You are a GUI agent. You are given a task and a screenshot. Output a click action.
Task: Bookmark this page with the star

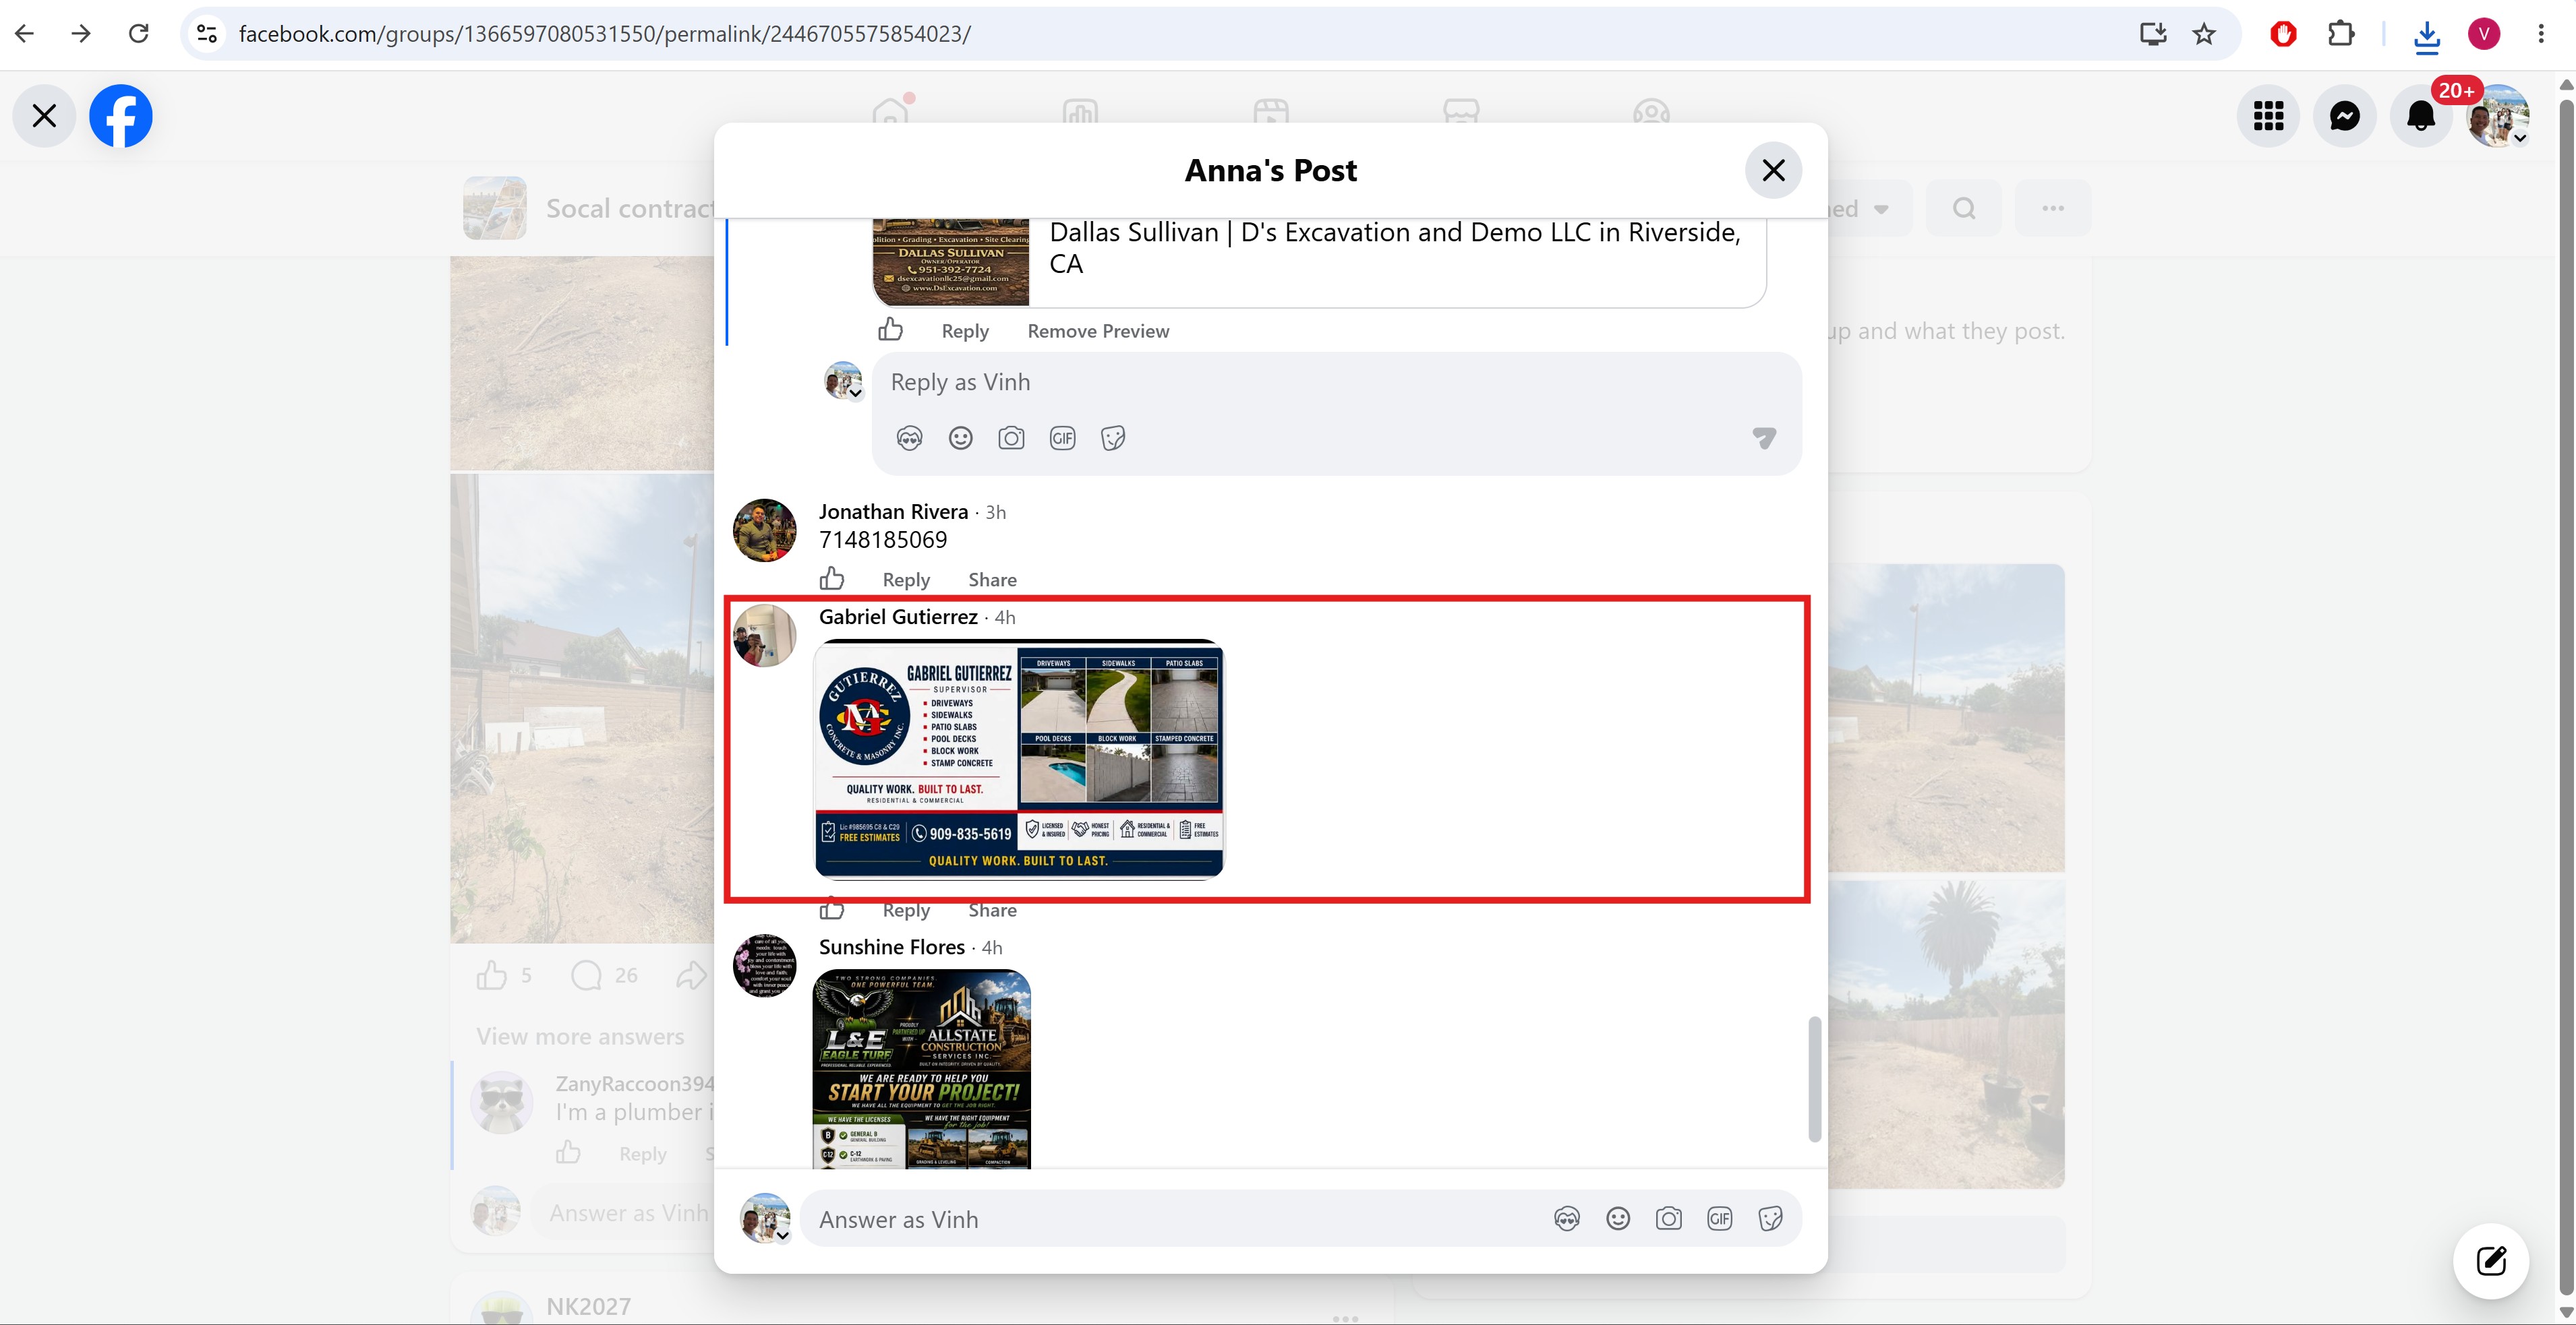click(x=2204, y=34)
